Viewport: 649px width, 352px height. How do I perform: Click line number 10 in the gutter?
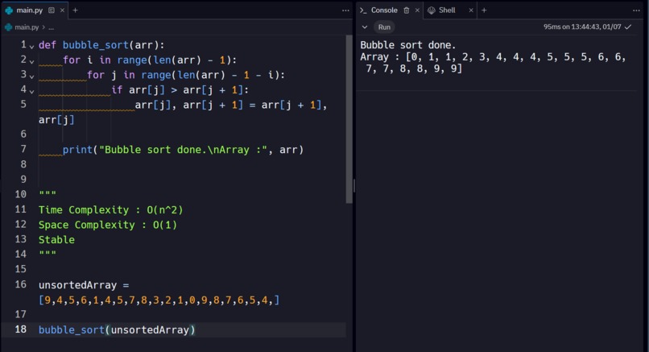pyautogui.click(x=21, y=194)
